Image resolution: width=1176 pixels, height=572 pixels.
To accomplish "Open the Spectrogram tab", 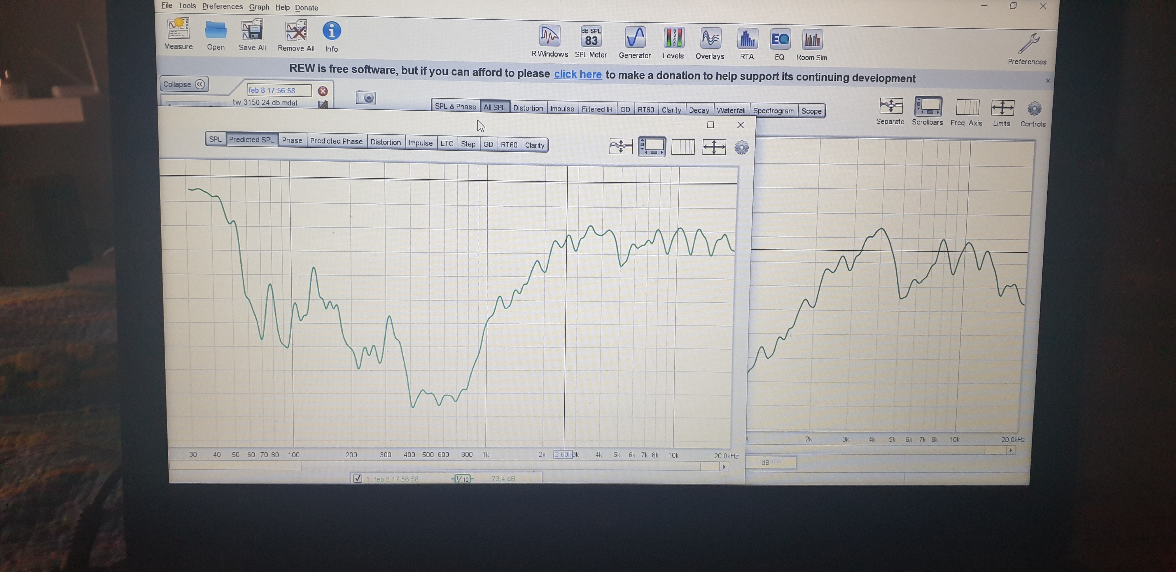I will (773, 111).
